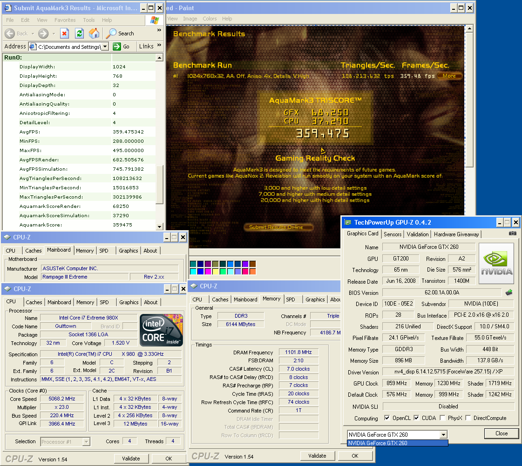Viewport: 522px width, 466px height.
Task: Click the CPU-Z Mainboard window title icon
Action: pos(7,237)
